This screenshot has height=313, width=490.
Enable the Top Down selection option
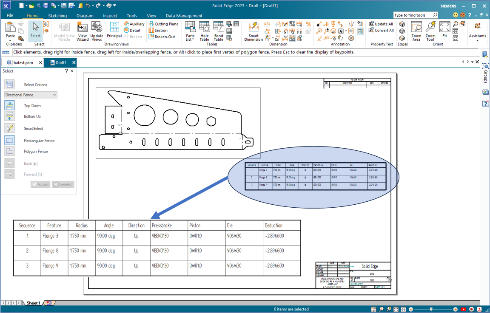click(9, 105)
